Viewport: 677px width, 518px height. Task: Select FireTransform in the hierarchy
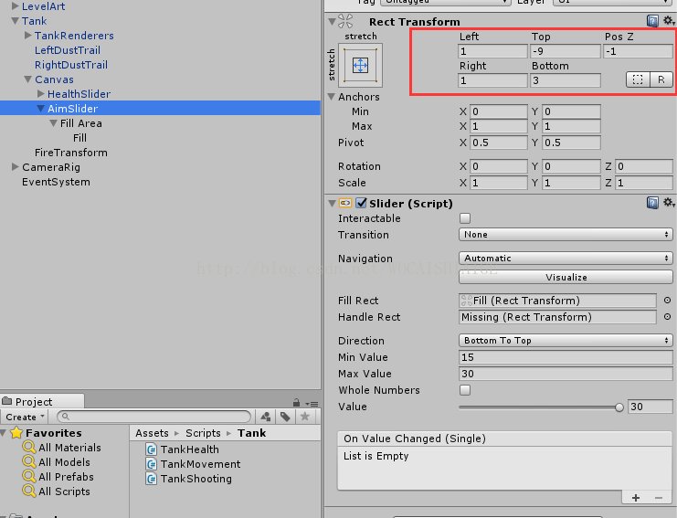pyautogui.click(x=71, y=153)
